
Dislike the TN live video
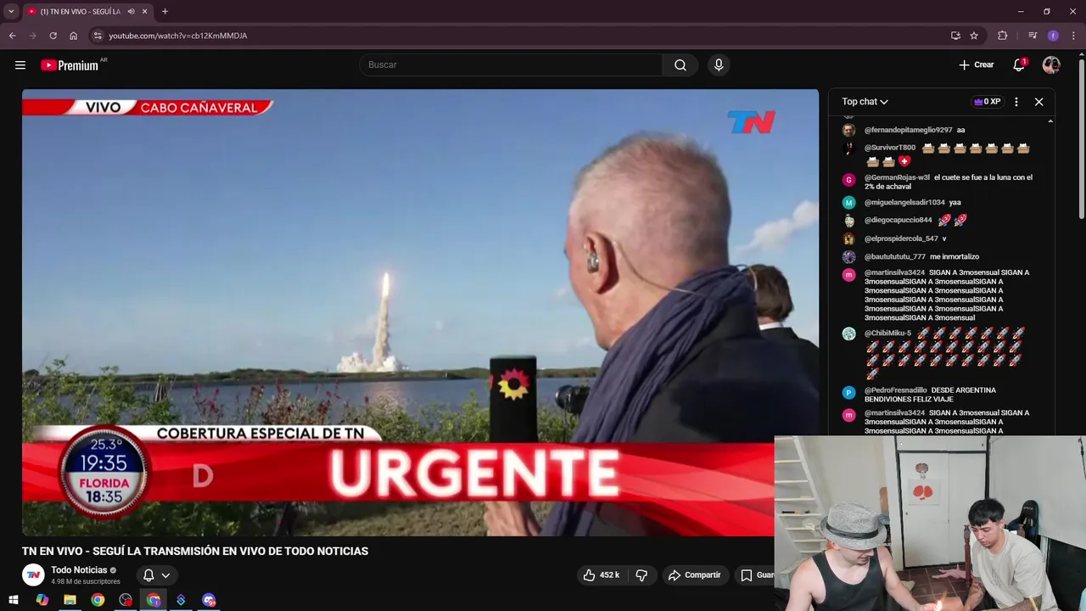point(641,575)
